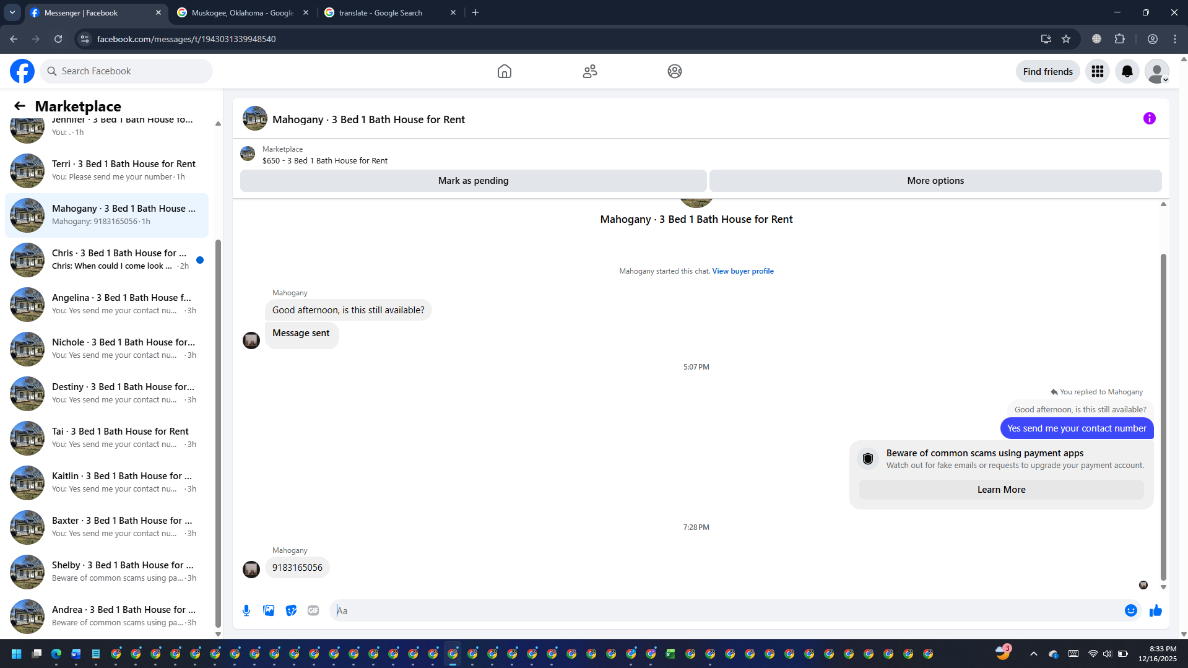View site information in address bar
1188x668 pixels.
pos(85,39)
